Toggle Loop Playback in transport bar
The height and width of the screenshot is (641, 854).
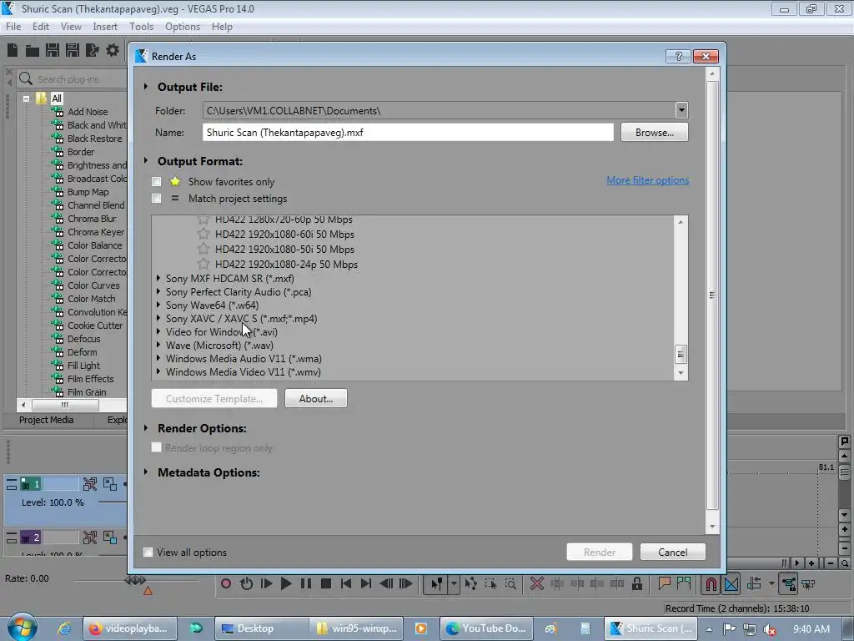[x=246, y=583]
